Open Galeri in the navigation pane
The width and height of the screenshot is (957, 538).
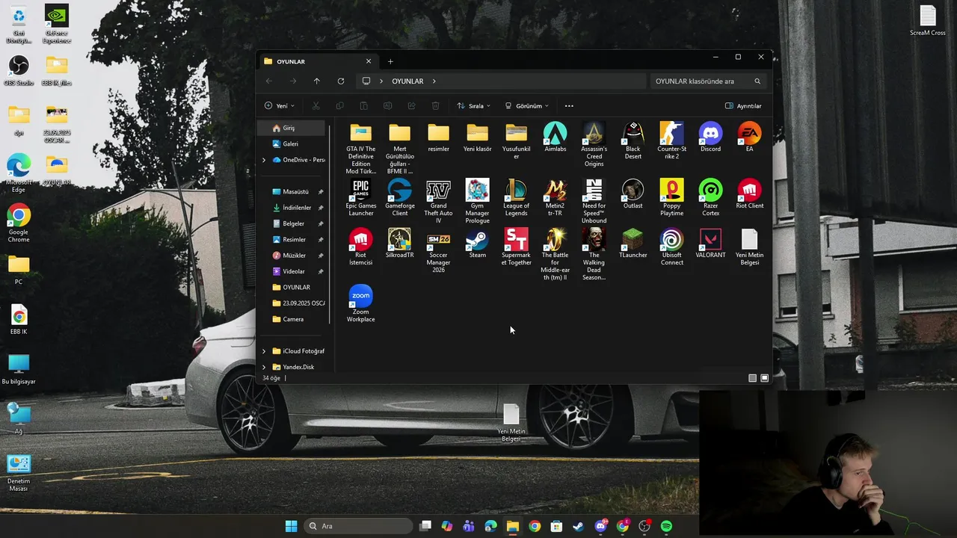pos(292,143)
